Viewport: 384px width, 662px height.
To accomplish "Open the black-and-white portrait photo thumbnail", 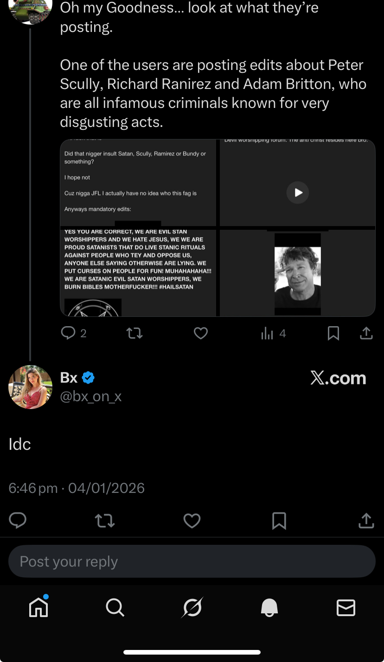I will [298, 274].
